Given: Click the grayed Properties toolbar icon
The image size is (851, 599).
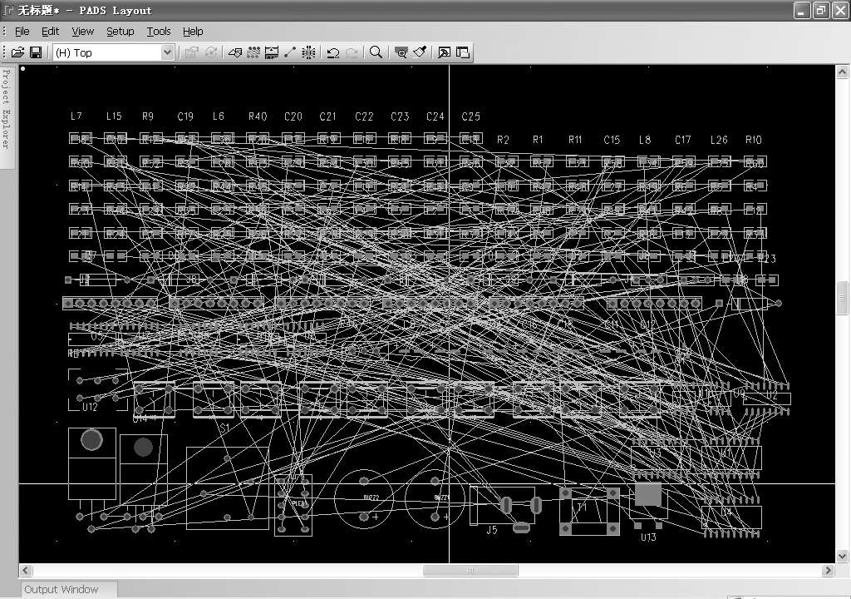Looking at the screenshot, I should pyautogui.click(x=192, y=52).
